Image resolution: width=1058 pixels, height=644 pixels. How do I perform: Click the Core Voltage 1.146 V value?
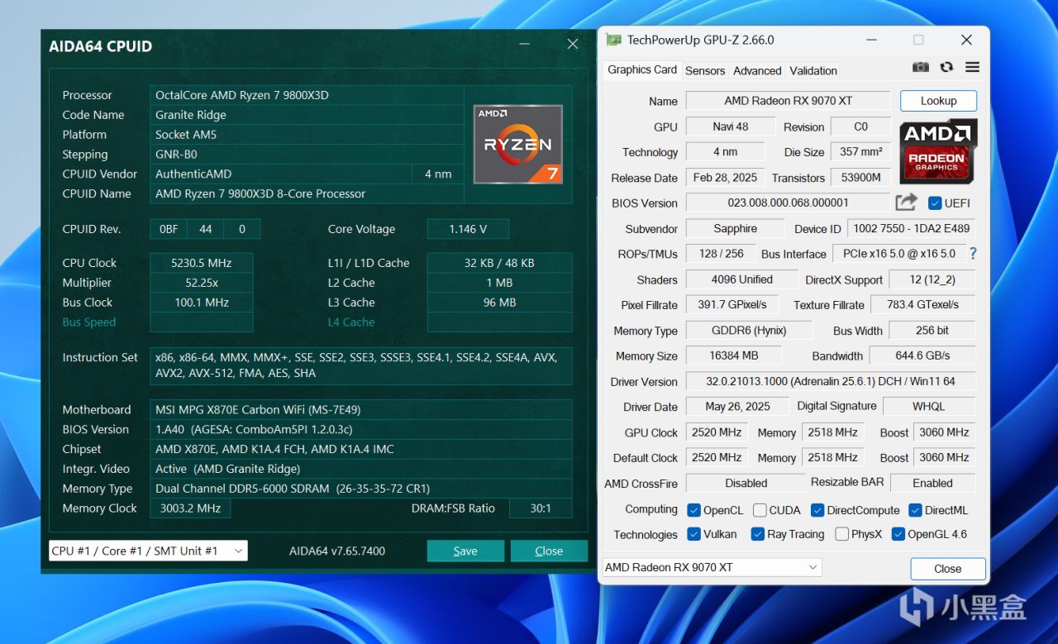point(468,229)
